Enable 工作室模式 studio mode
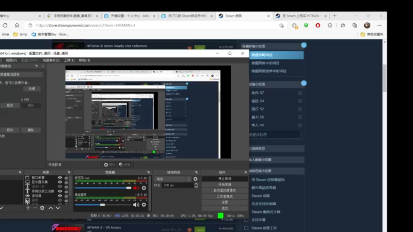This screenshot has width=413, height=232. point(225,196)
